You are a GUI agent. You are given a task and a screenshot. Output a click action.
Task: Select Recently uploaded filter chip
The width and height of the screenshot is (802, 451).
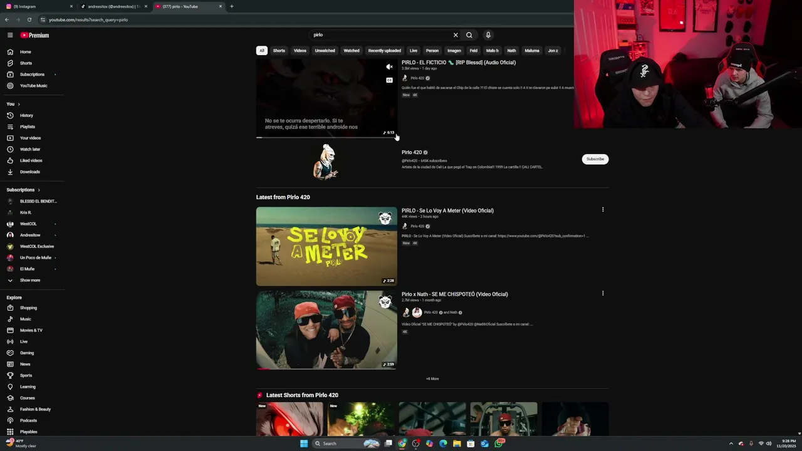click(384, 51)
